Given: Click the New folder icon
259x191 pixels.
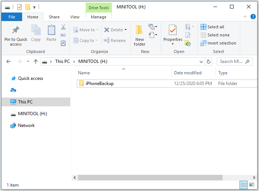Looking at the screenshot, I should pyautogui.click(x=139, y=31).
